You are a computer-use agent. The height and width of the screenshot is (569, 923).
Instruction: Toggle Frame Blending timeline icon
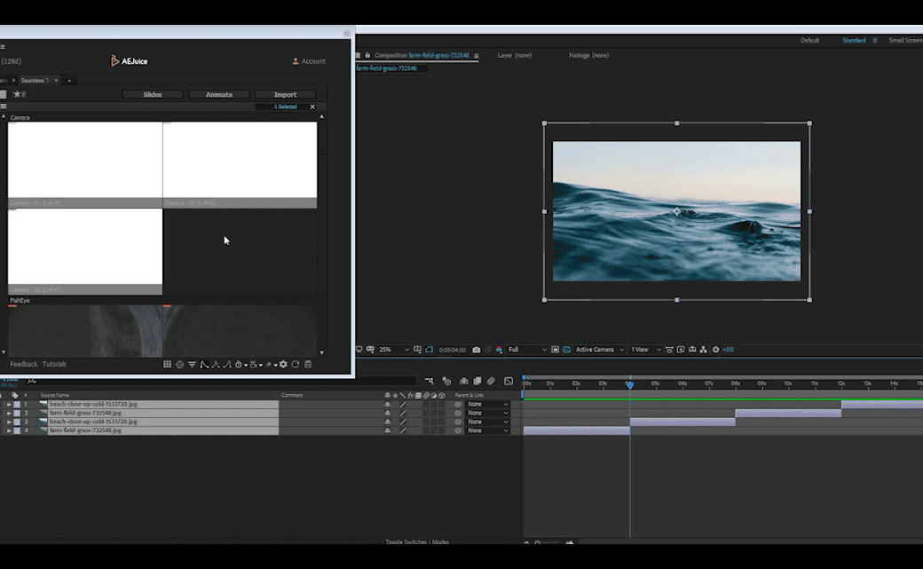click(477, 381)
